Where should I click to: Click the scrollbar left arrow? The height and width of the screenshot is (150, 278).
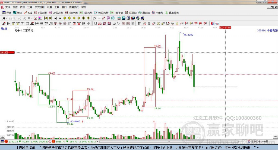(98, 142)
